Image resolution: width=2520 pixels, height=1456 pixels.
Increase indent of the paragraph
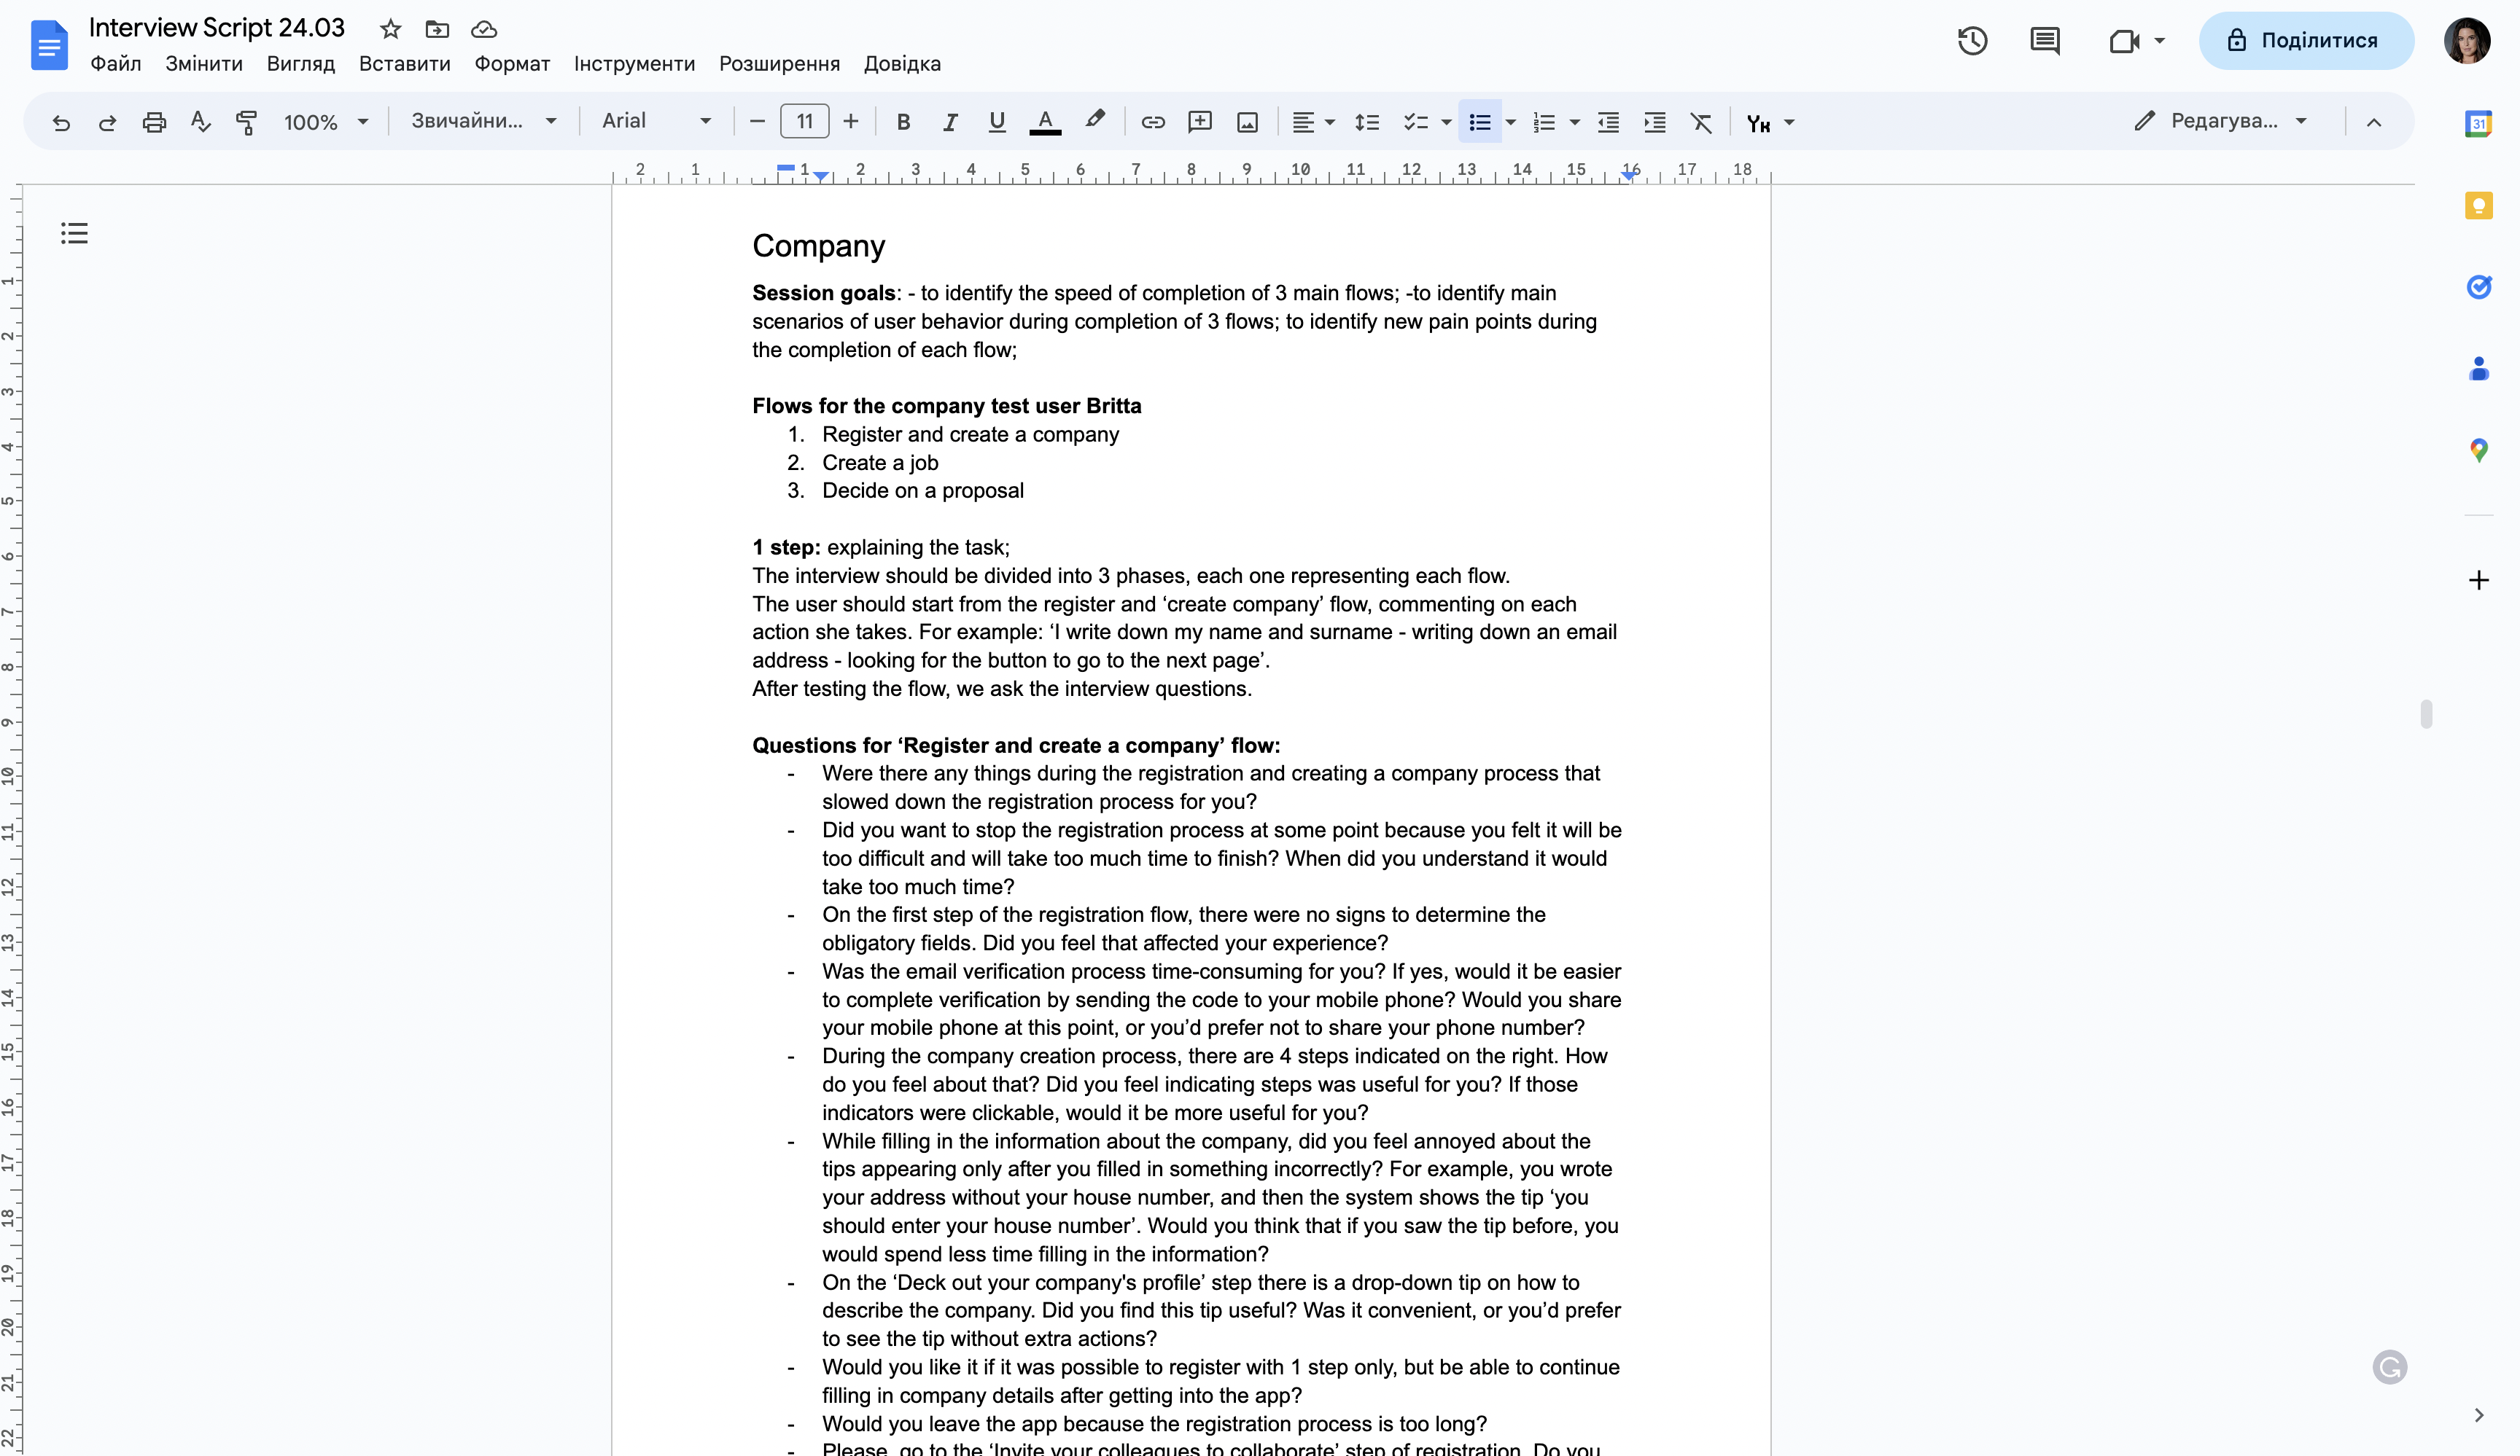pyautogui.click(x=1655, y=122)
